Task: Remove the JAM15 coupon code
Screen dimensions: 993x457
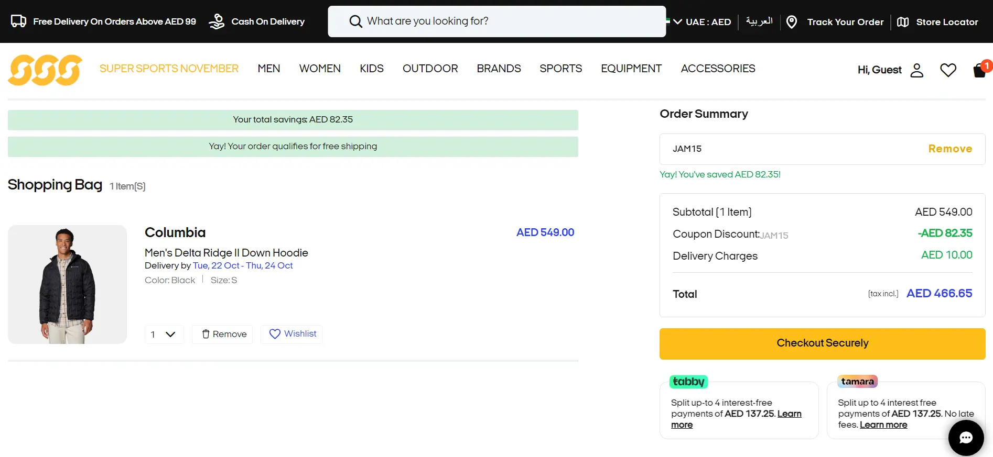Action: (950, 149)
